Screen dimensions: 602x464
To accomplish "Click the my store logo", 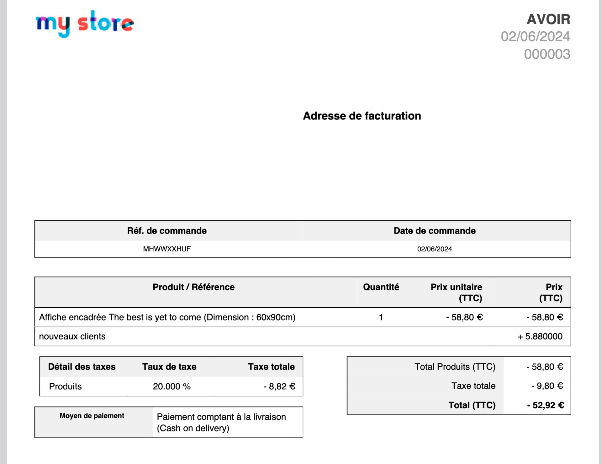I will click(x=85, y=24).
